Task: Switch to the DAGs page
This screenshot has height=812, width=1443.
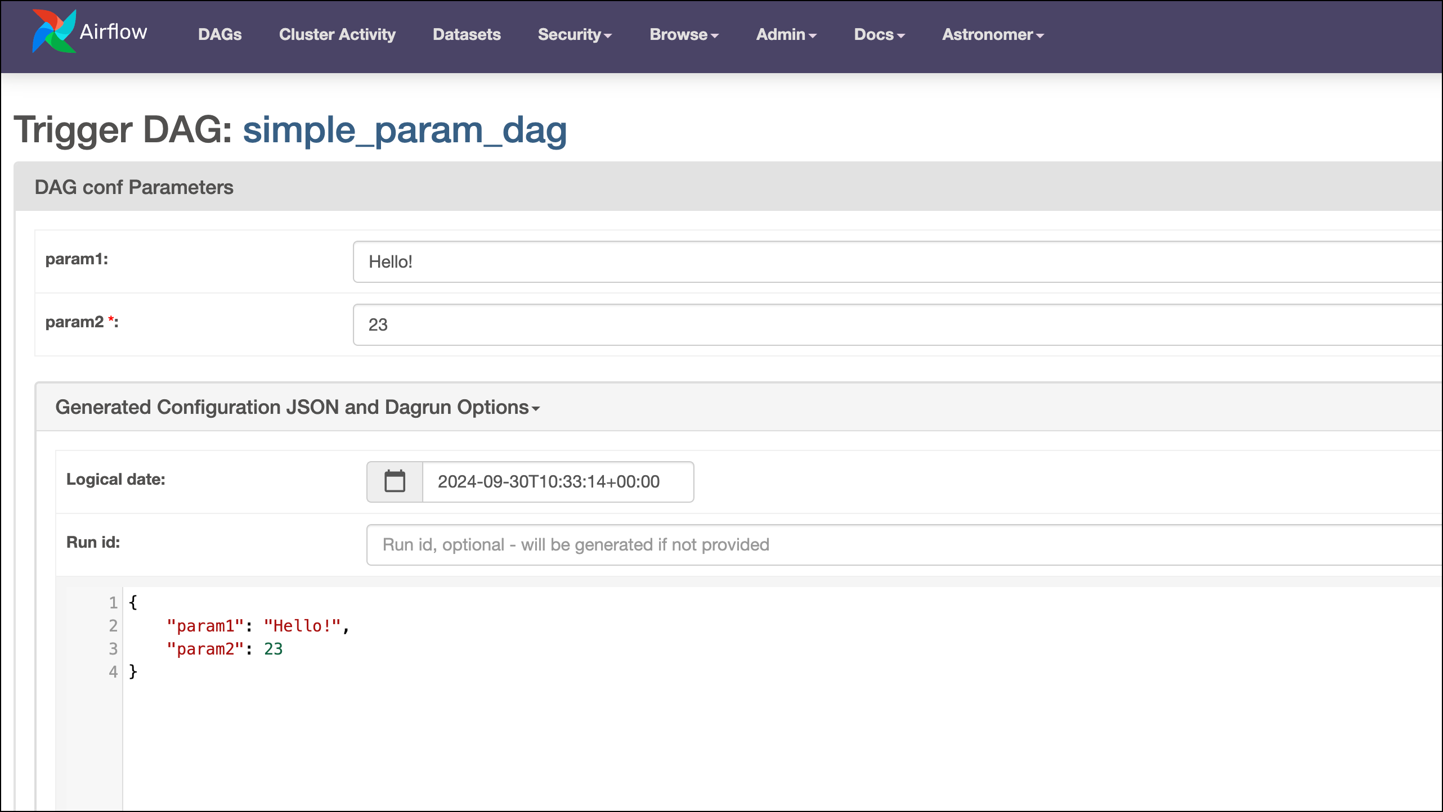Action: click(219, 35)
